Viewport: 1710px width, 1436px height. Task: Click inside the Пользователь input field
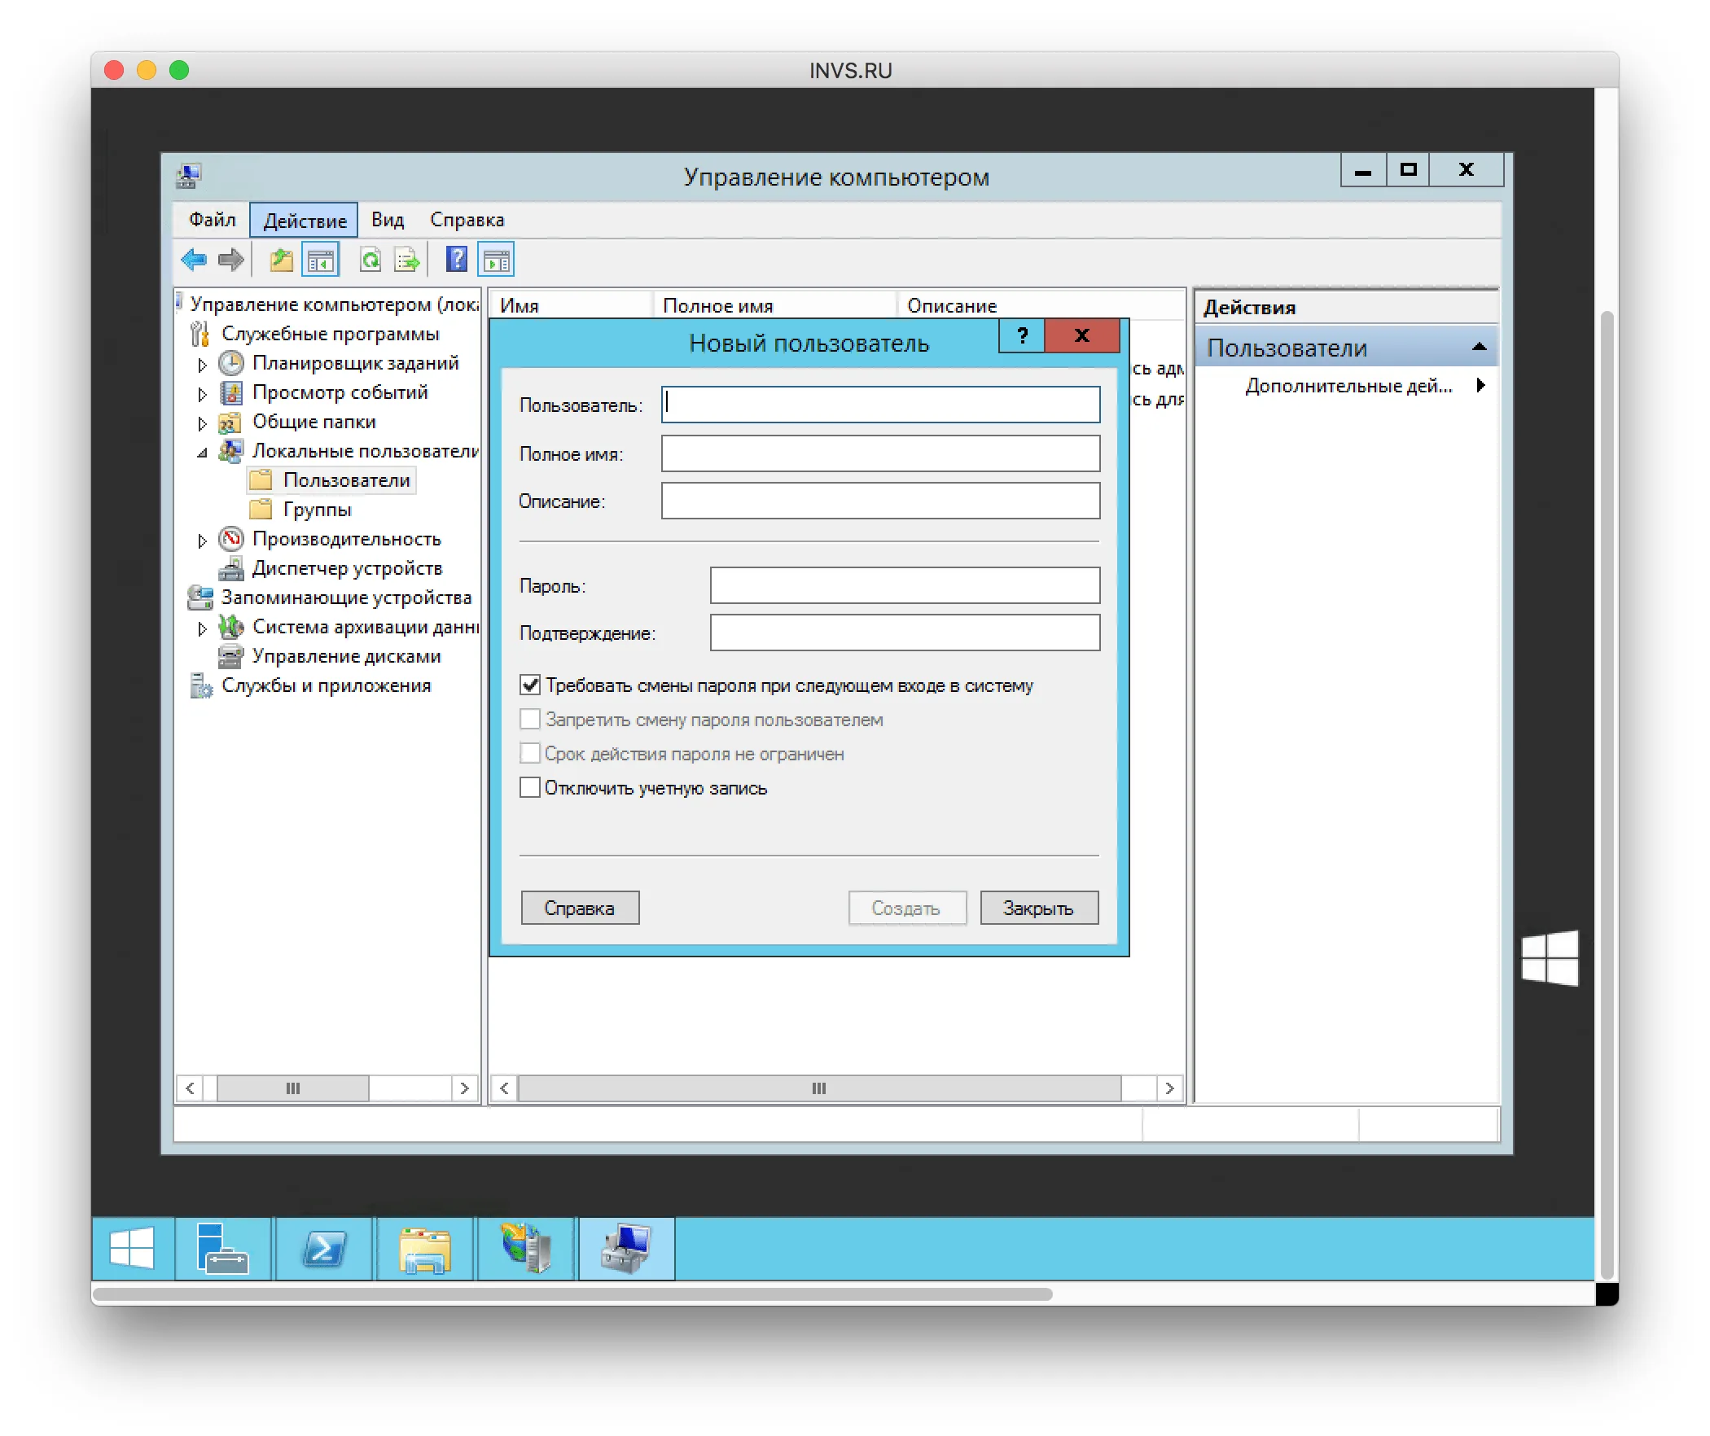click(879, 405)
